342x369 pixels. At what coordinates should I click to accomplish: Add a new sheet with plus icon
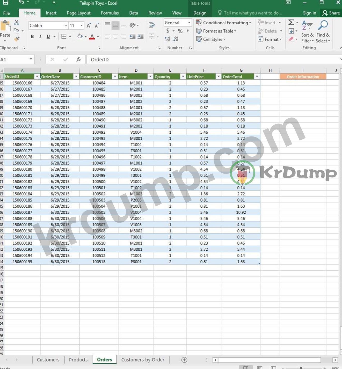(x=184, y=360)
